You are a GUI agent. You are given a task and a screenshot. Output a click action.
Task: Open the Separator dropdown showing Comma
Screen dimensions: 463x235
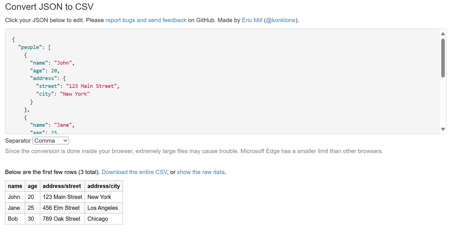(51, 141)
